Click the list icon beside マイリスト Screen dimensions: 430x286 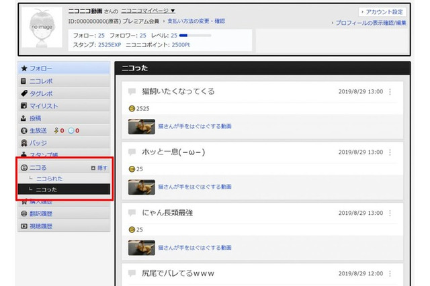click(x=24, y=106)
